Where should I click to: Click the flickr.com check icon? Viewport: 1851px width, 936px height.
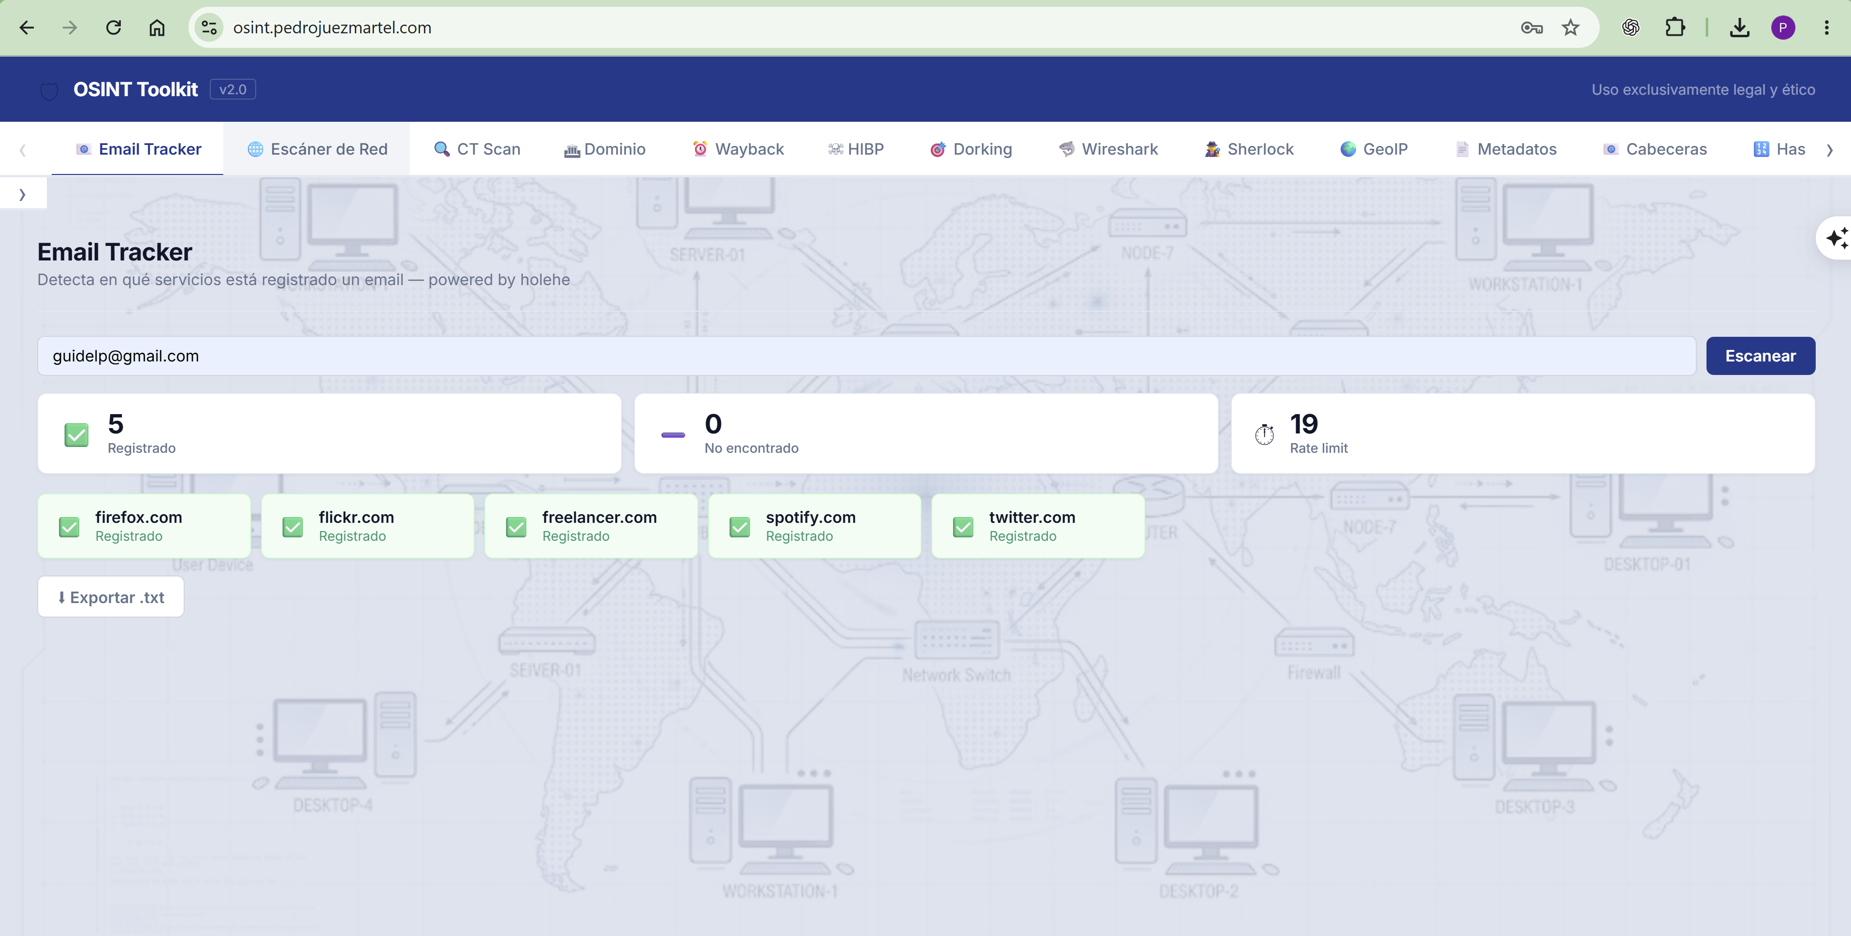(292, 527)
